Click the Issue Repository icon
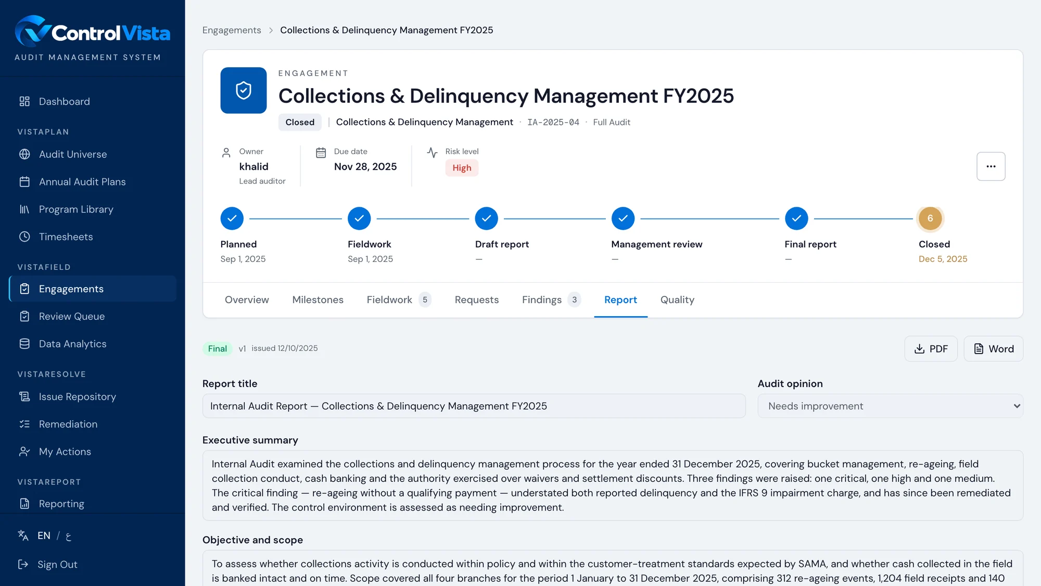Screen dimensions: 1041x586 point(24,396)
